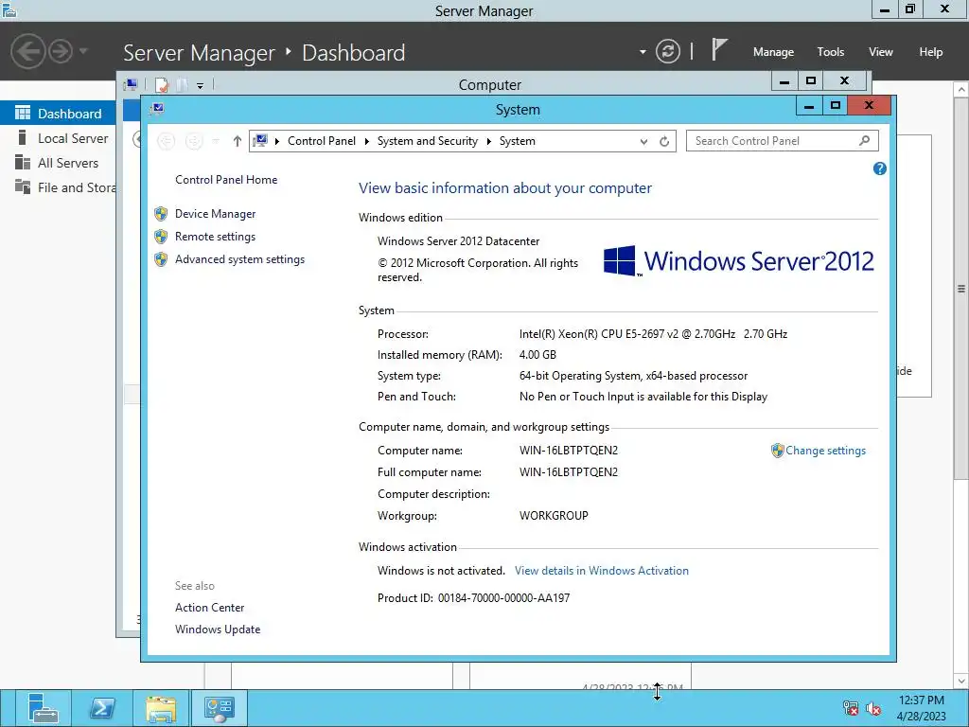The image size is (969, 727).
Task: Go up one level with the up arrow
Action: [238, 142]
